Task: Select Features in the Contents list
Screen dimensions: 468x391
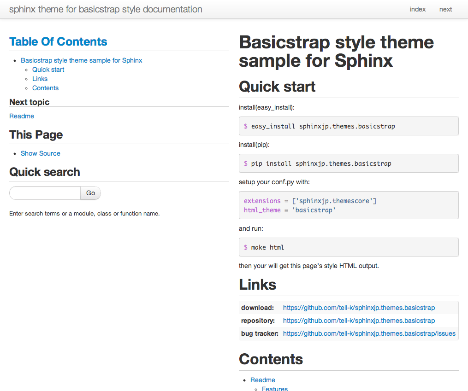Action: 274,389
